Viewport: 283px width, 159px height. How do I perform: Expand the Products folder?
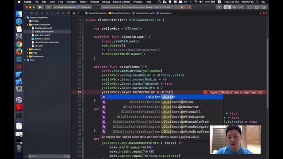click(27, 49)
